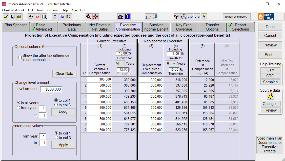This screenshot has width=285, height=161.
Task: Switch to the Survivor Income Benefit tab
Action: point(156,26)
